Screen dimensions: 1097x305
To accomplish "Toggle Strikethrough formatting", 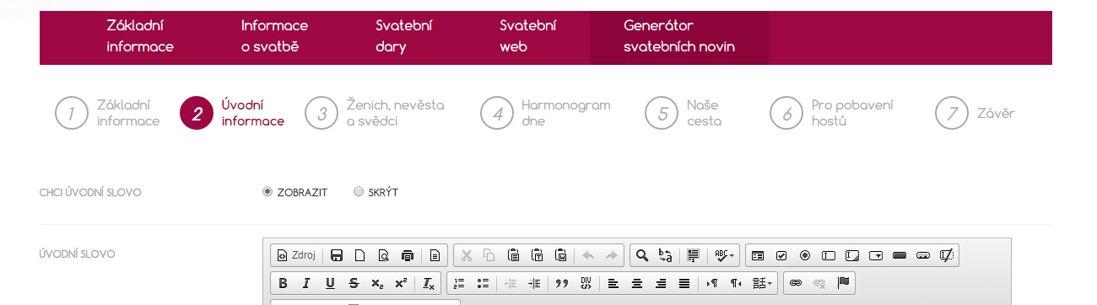I will (x=354, y=283).
